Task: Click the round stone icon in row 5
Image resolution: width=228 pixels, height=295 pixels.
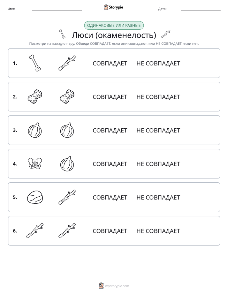Action: (x=35, y=197)
